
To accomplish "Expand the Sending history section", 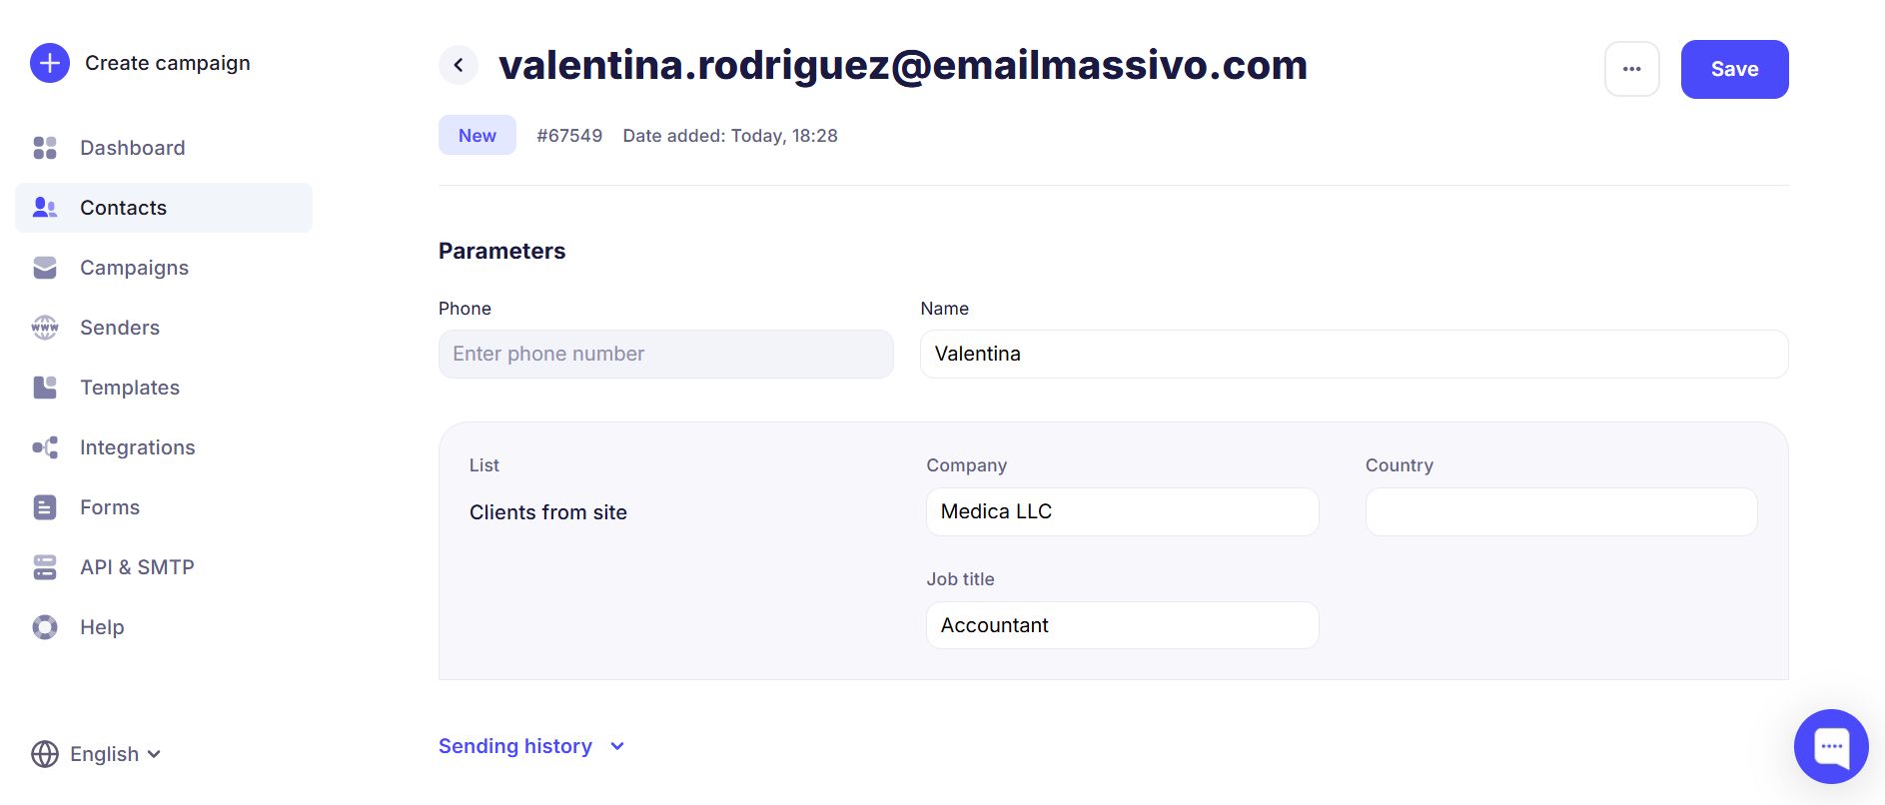I will [530, 746].
